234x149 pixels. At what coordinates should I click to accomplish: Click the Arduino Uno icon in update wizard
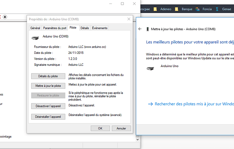point(150,68)
